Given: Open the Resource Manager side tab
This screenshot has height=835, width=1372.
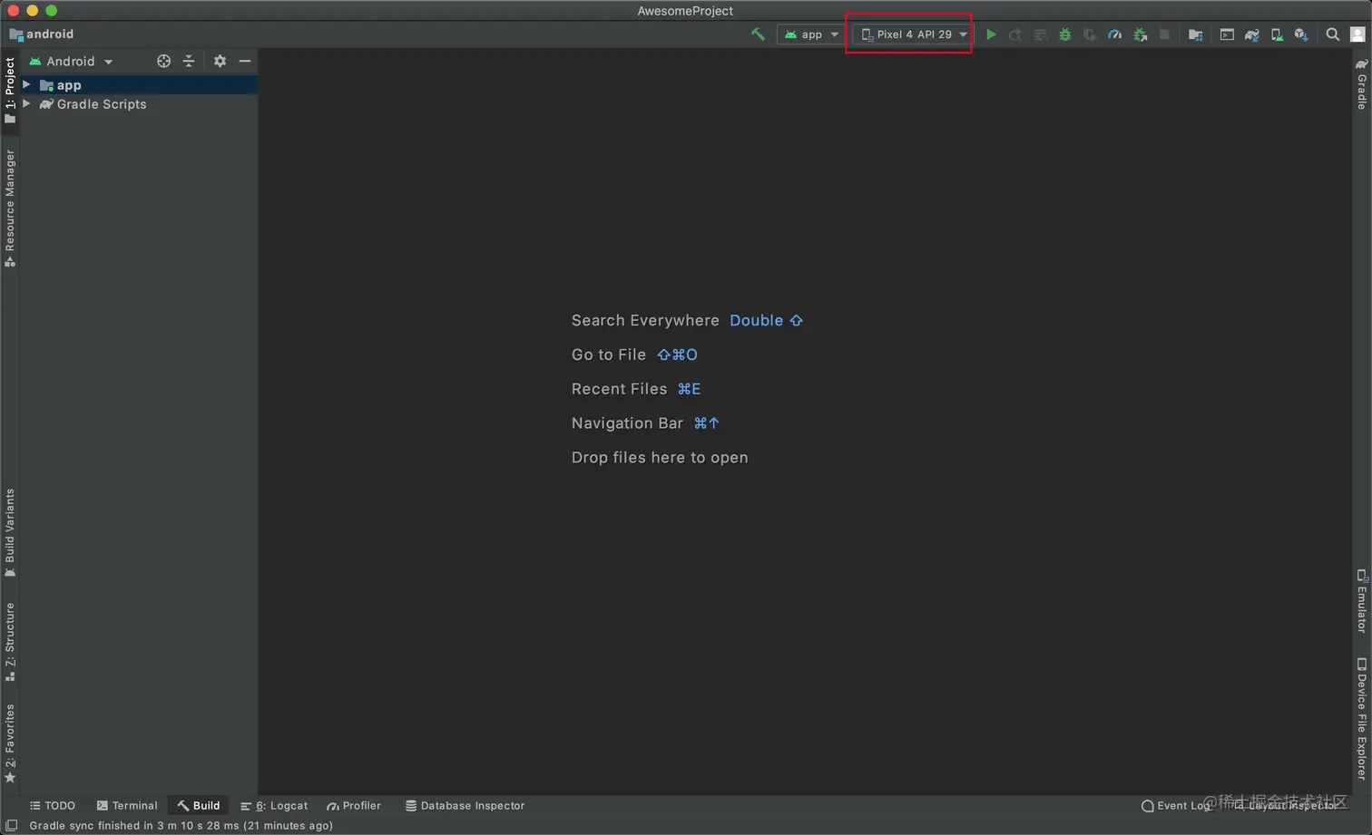Looking at the screenshot, I should [10, 208].
